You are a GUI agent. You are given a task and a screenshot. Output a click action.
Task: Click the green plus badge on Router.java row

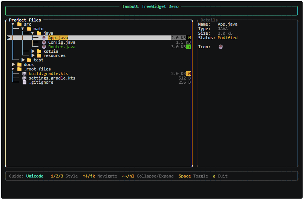pos(188,47)
